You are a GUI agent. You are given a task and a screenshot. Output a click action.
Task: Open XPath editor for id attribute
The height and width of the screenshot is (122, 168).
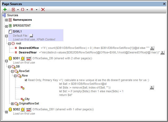pos(152,87)
